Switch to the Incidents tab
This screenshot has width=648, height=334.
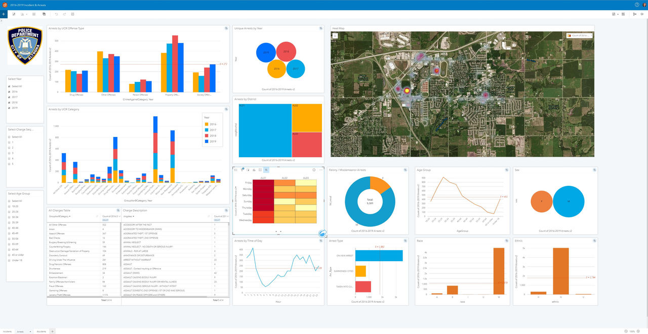coord(8,331)
